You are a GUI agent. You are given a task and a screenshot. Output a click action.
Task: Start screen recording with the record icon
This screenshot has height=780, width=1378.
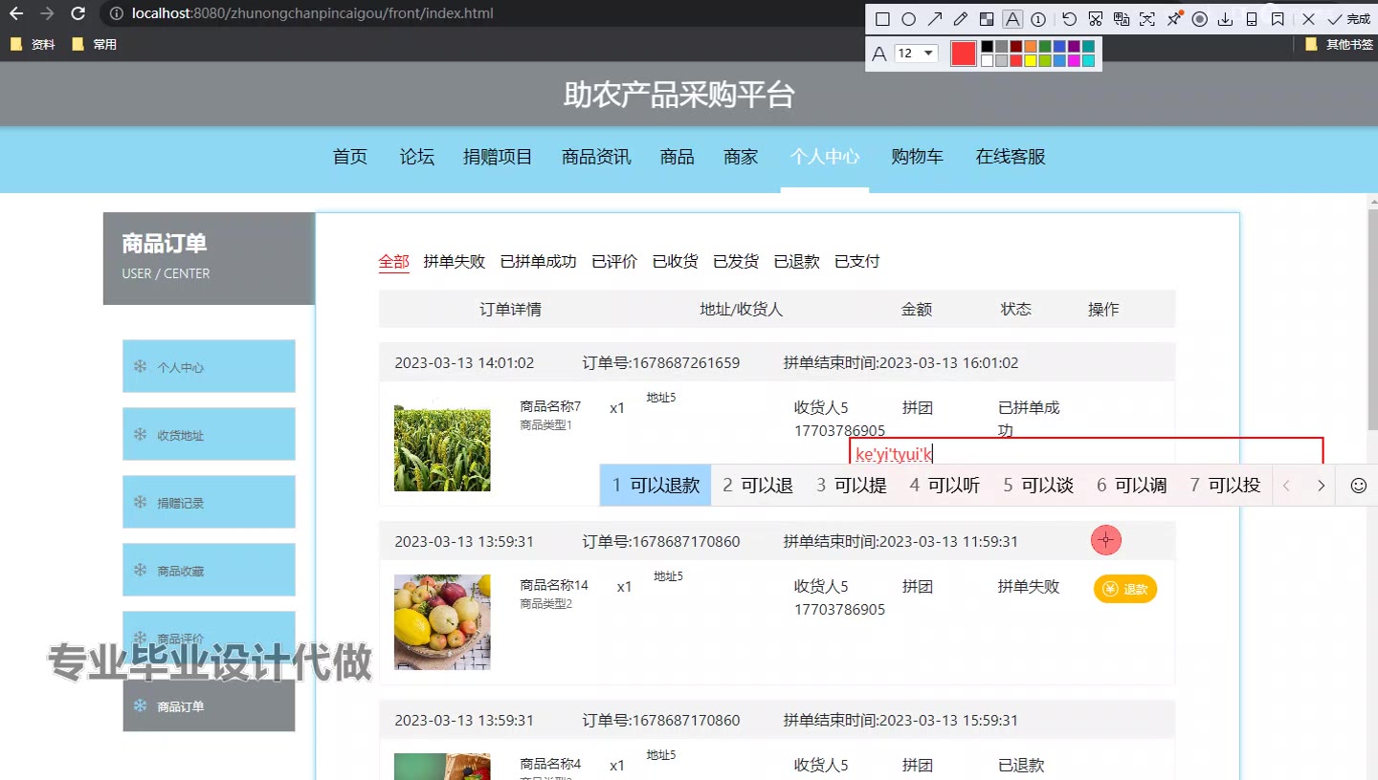tap(1199, 19)
